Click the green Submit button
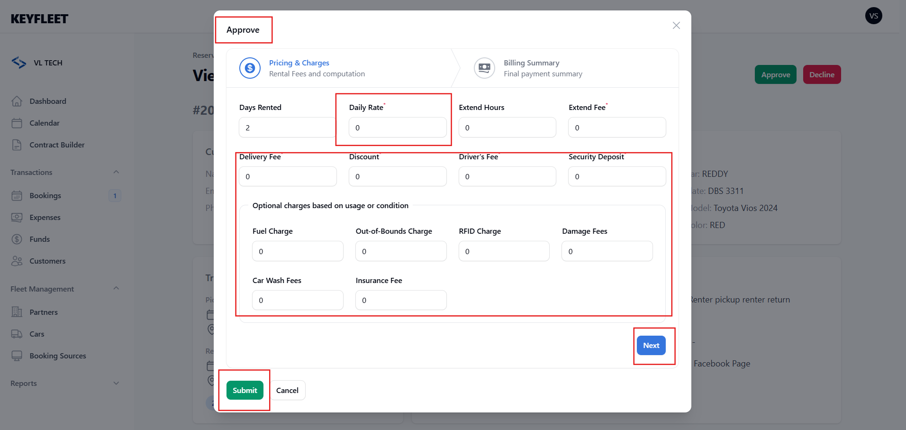 click(245, 390)
